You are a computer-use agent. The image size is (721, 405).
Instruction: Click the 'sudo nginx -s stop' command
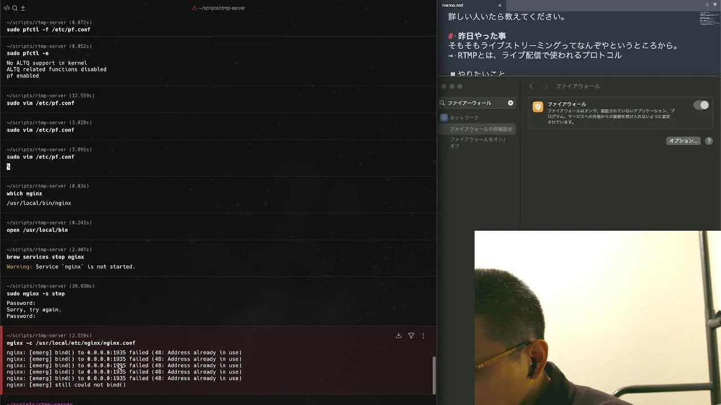click(35, 294)
